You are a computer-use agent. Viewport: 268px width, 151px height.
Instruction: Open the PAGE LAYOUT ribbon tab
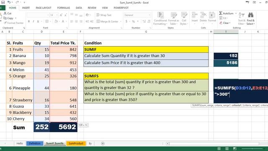point(44,8)
